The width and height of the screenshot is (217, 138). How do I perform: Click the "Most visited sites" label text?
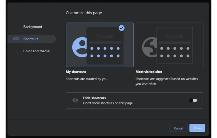[149, 72]
